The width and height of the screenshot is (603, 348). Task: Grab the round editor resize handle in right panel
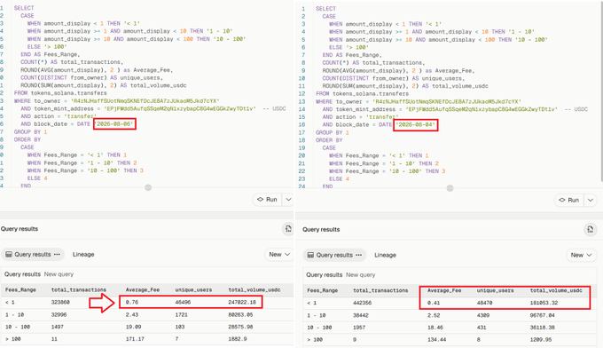coord(450,188)
